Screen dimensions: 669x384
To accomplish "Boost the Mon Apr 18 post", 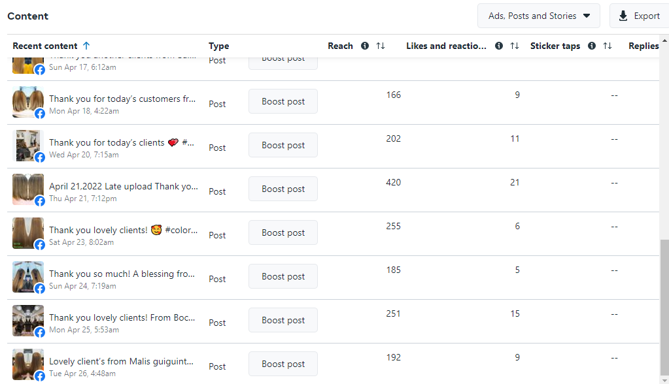I will pos(283,101).
